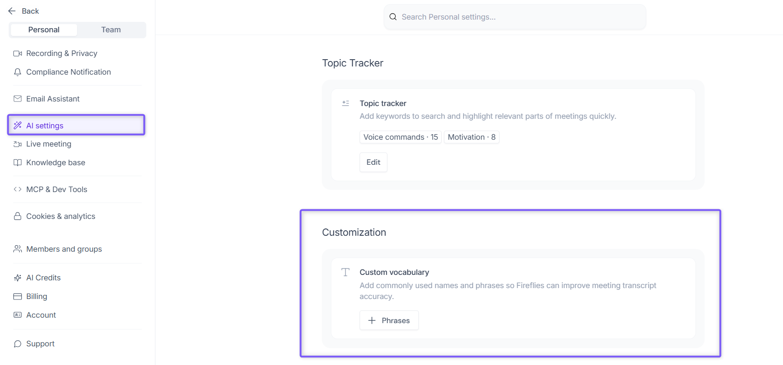Focus the Search Personal settings field
Screen dimensions: 783x365
pos(515,17)
